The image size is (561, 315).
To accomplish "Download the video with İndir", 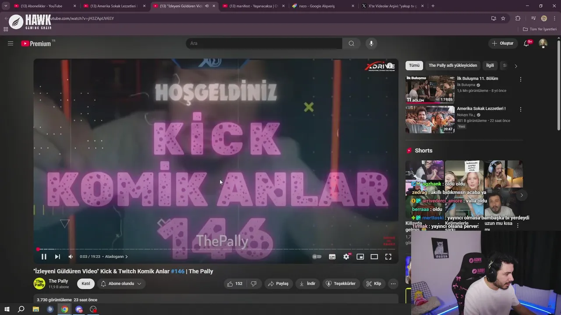I will [x=307, y=283].
